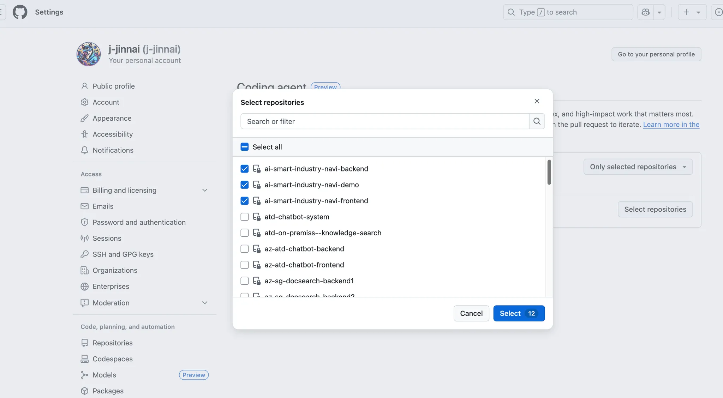Open the Only selected repositories dropdown
Image resolution: width=723 pixels, height=398 pixels.
(638, 167)
